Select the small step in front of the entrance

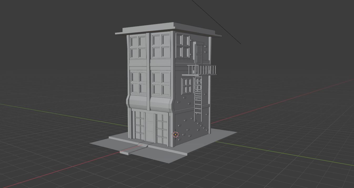(x=134, y=149)
